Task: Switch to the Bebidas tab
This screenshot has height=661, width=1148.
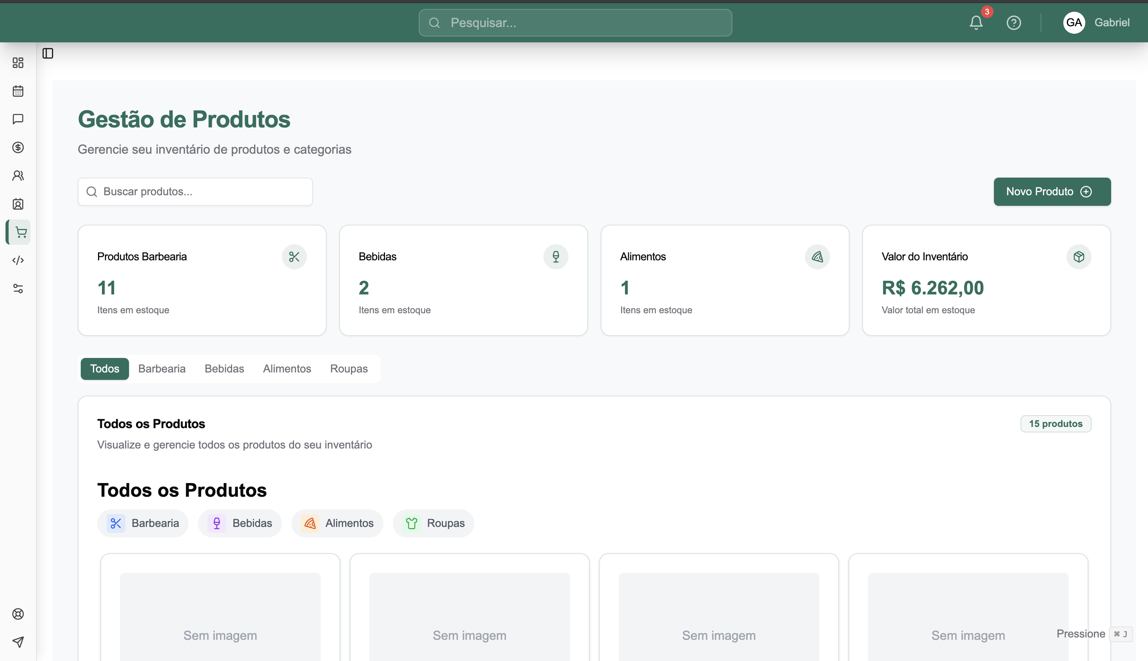Action: coord(224,369)
